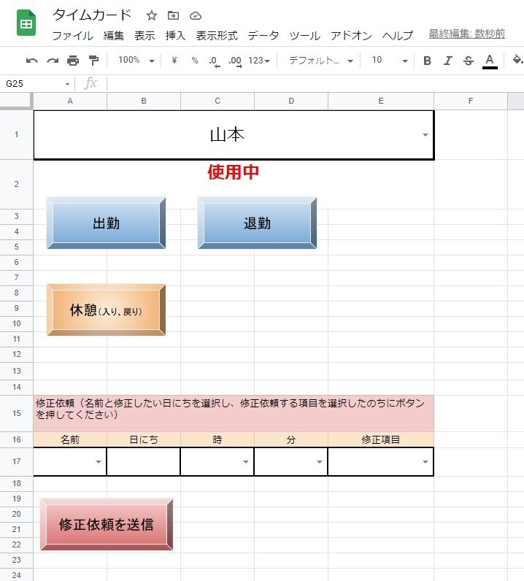
Task: Increase decimal places
Action: click(235, 61)
